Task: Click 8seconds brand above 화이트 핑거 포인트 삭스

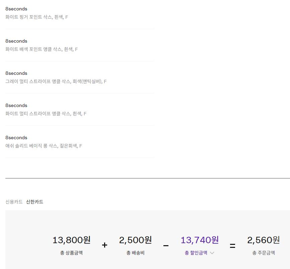Action: click(x=16, y=9)
